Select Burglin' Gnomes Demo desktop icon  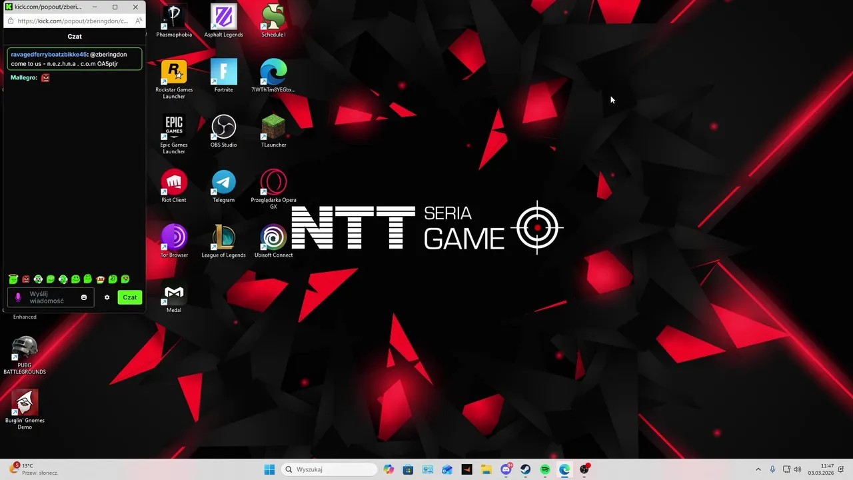(25, 410)
